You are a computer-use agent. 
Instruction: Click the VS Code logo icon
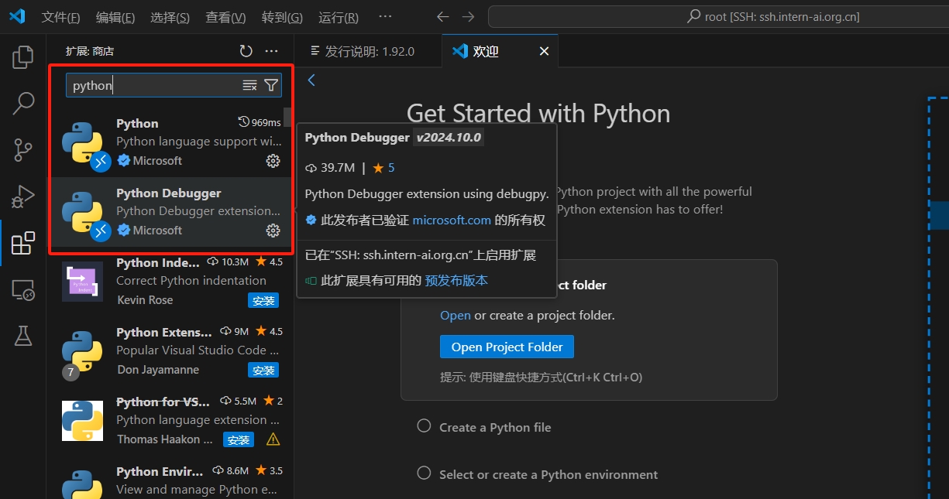coord(17,16)
